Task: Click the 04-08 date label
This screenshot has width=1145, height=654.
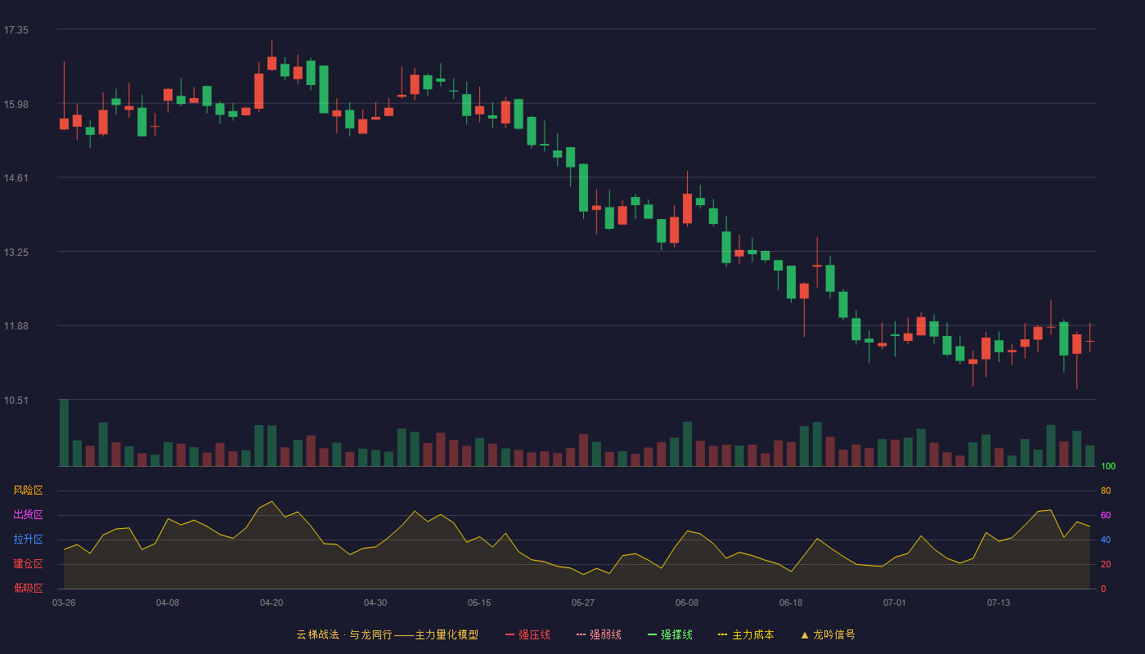Action: pyautogui.click(x=168, y=602)
